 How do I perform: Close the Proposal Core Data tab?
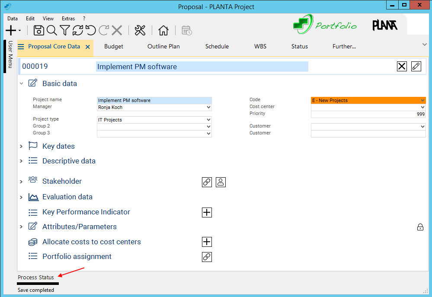pos(88,47)
